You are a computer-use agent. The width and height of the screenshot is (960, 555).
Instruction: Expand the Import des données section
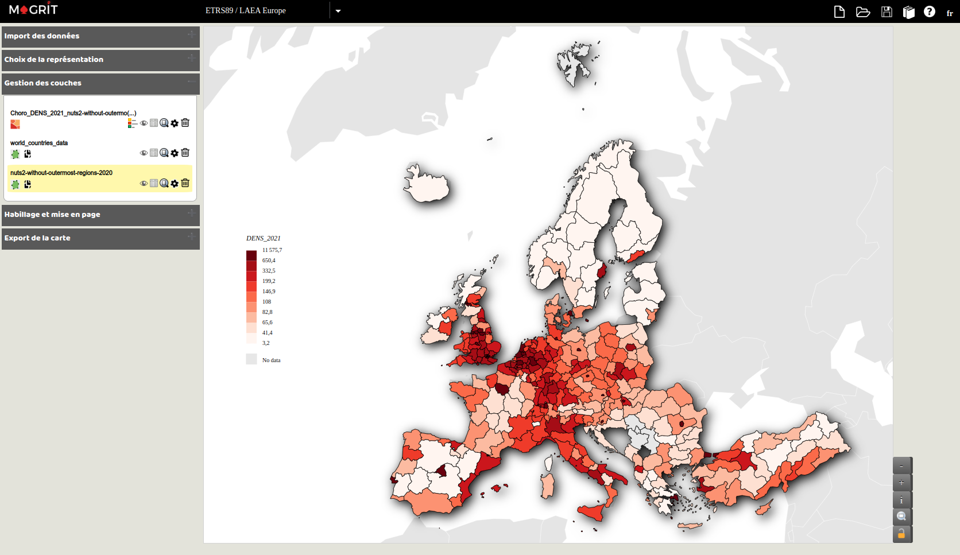(100, 36)
